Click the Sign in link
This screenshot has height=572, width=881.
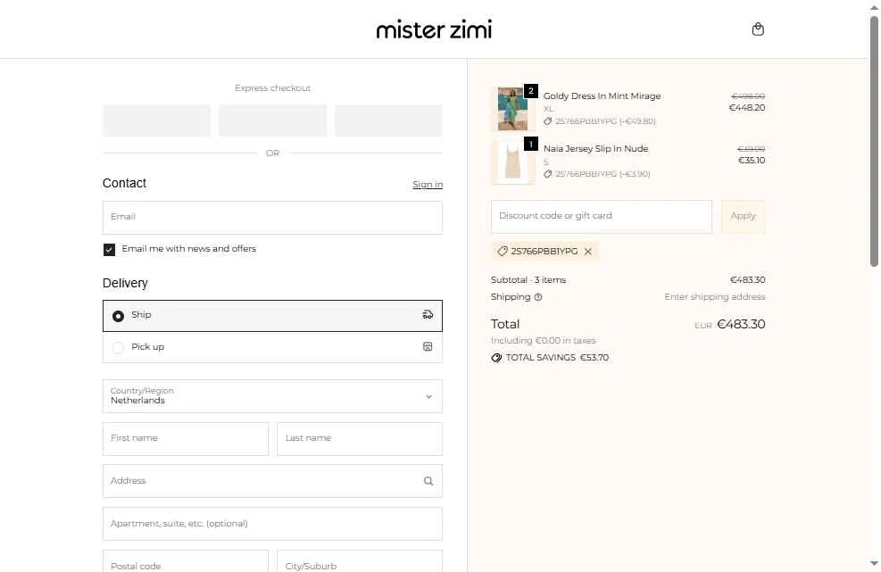click(x=427, y=185)
